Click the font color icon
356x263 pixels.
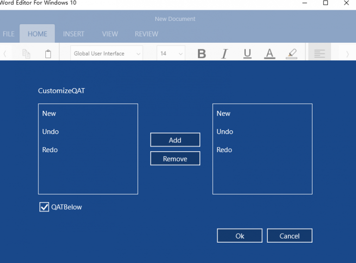point(269,54)
